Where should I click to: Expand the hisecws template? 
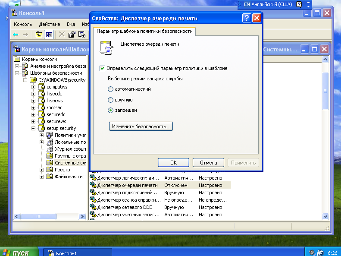coord(33,101)
